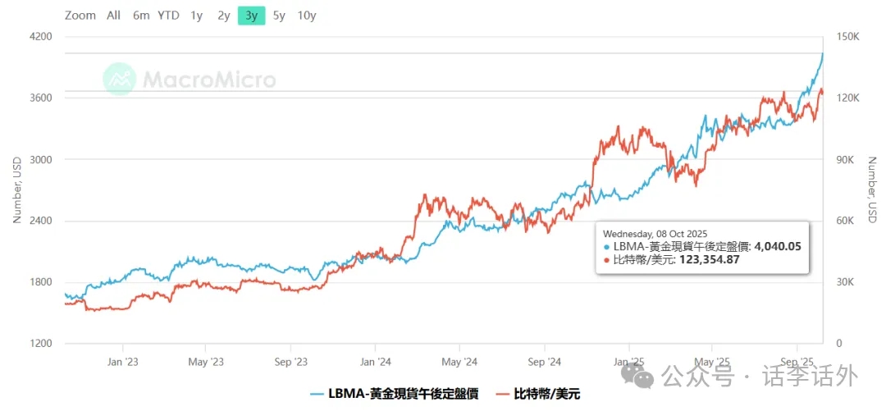Viewport: 886px width, 411px height.
Task: Toggle the LBMA-黃金現貨午後定盤價 legend series
Action: (399, 394)
